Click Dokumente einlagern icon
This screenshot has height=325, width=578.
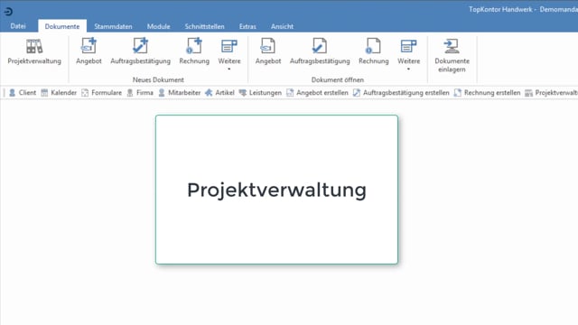[452, 46]
